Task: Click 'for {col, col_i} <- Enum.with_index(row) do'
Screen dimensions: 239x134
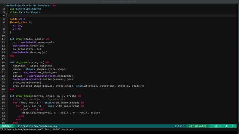Action: click(x=50, y=106)
